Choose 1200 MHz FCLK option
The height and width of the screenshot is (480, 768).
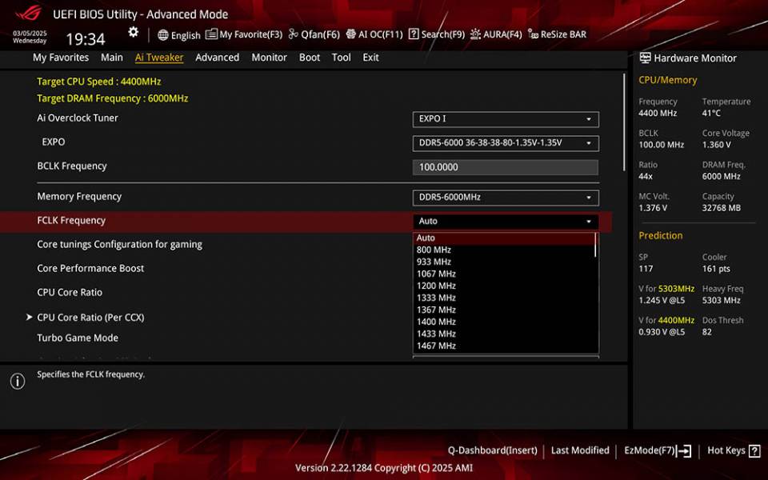click(x=503, y=286)
